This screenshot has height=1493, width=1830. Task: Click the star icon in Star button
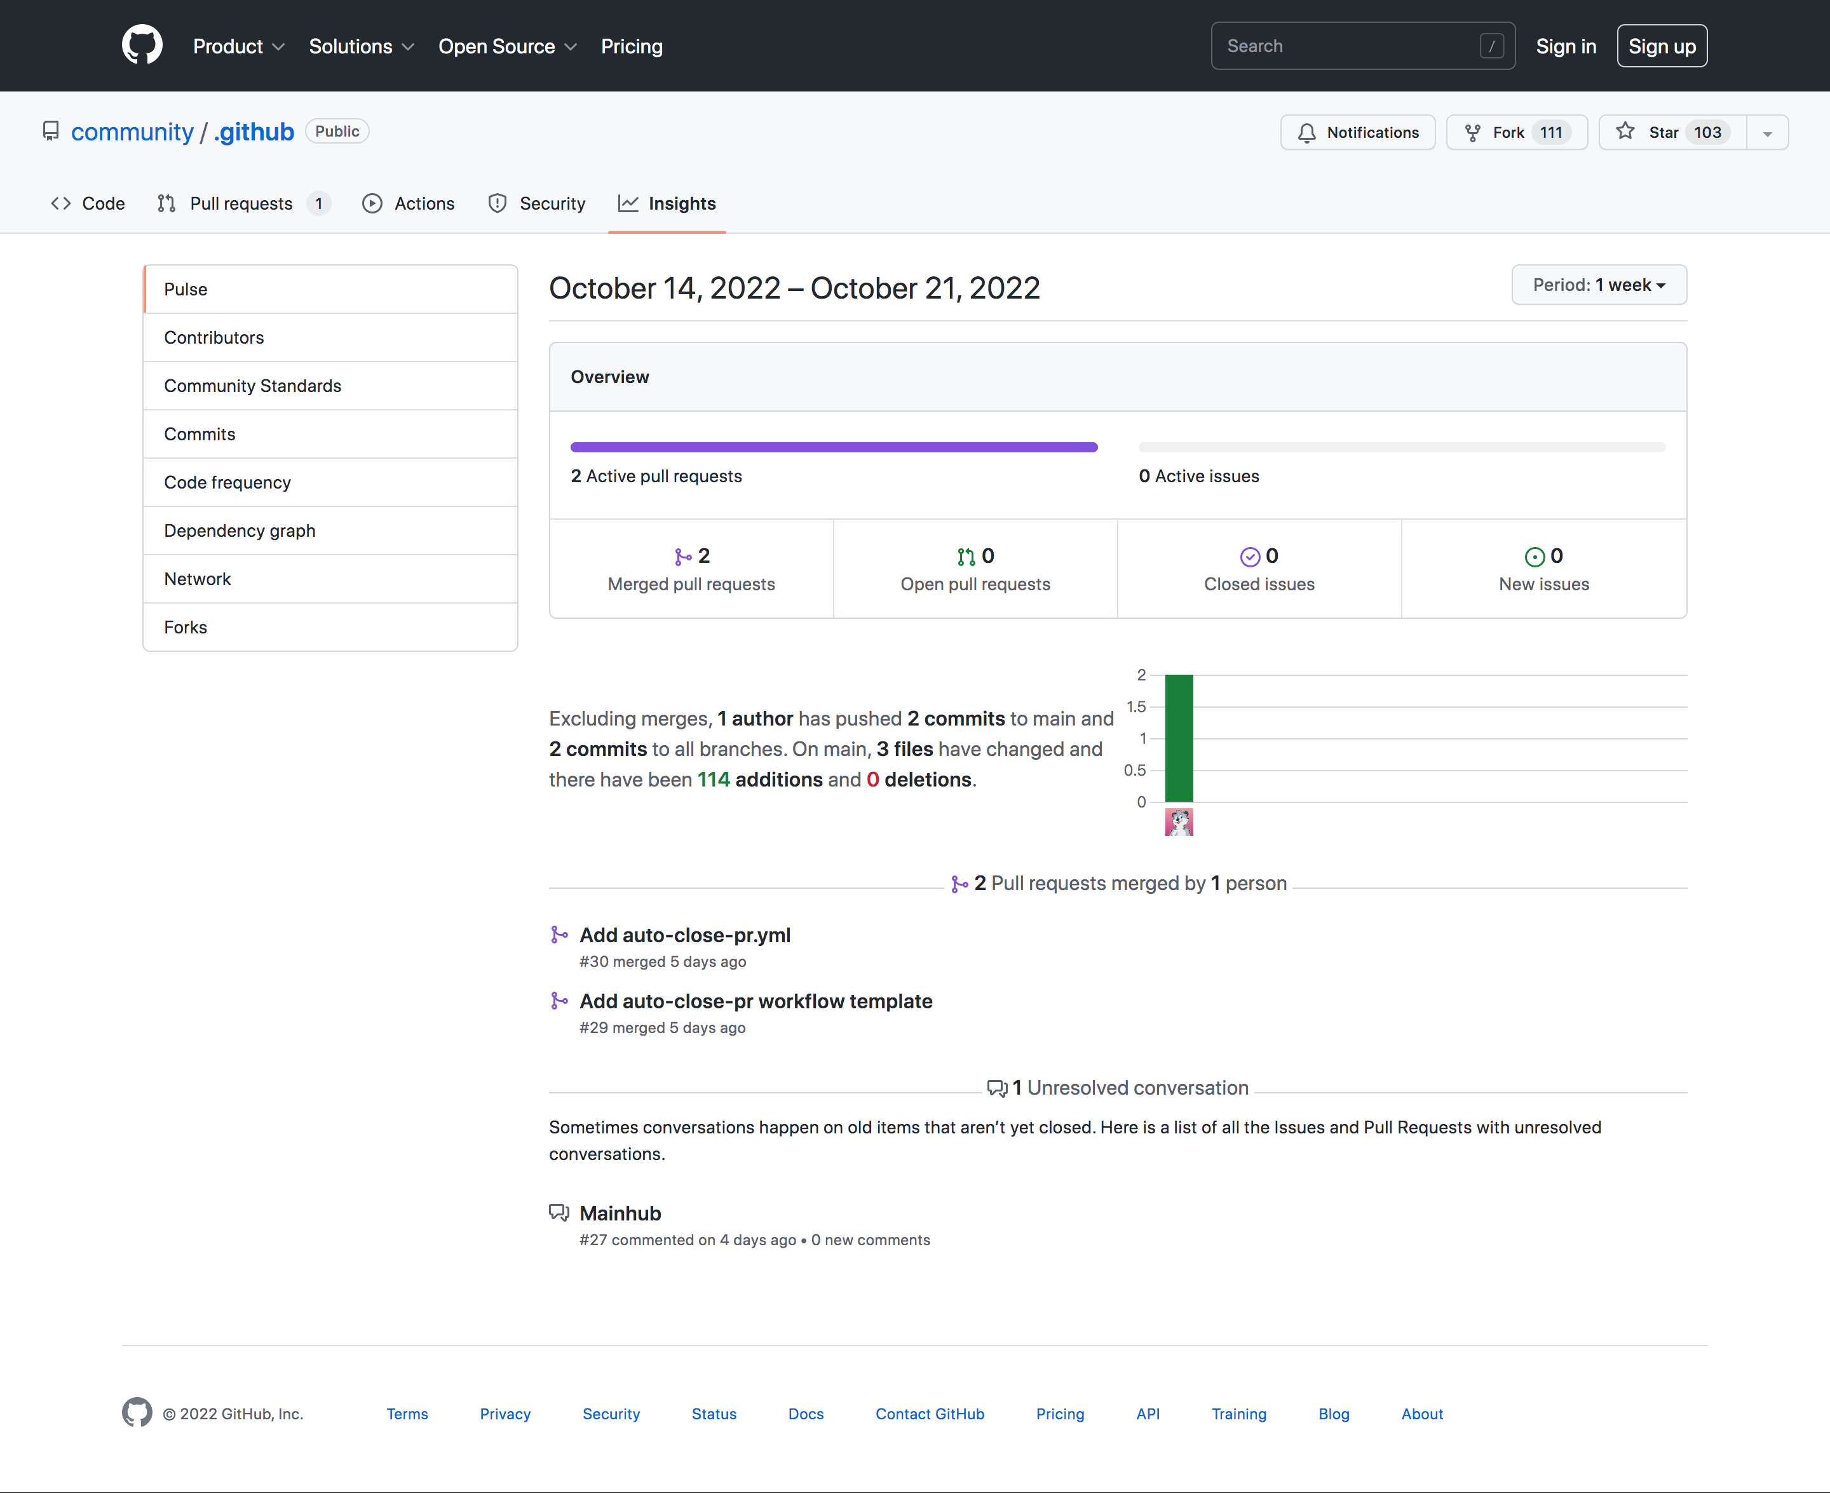1625,132
